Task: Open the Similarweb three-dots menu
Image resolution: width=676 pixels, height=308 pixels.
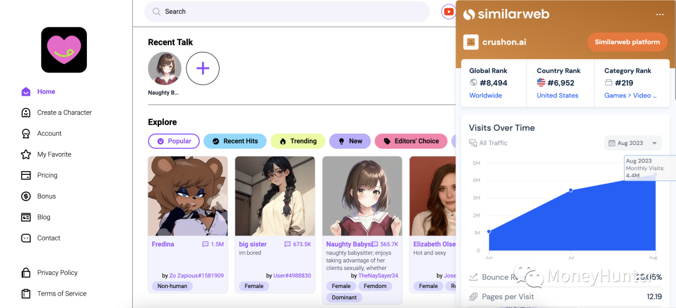Action: click(660, 14)
